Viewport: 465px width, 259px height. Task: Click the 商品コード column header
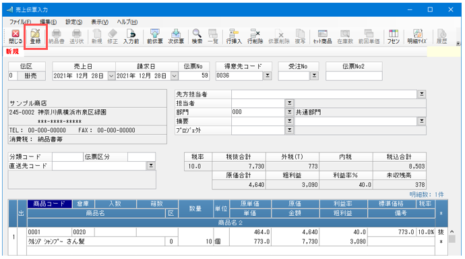pyautogui.click(x=49, y=204)
